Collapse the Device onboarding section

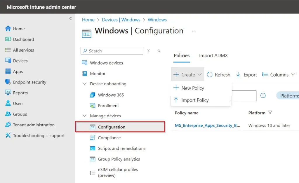tap(85, 84)
